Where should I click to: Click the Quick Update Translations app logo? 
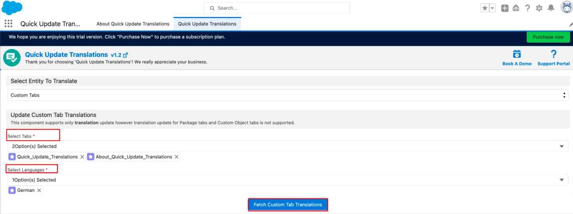click(12, 58)
